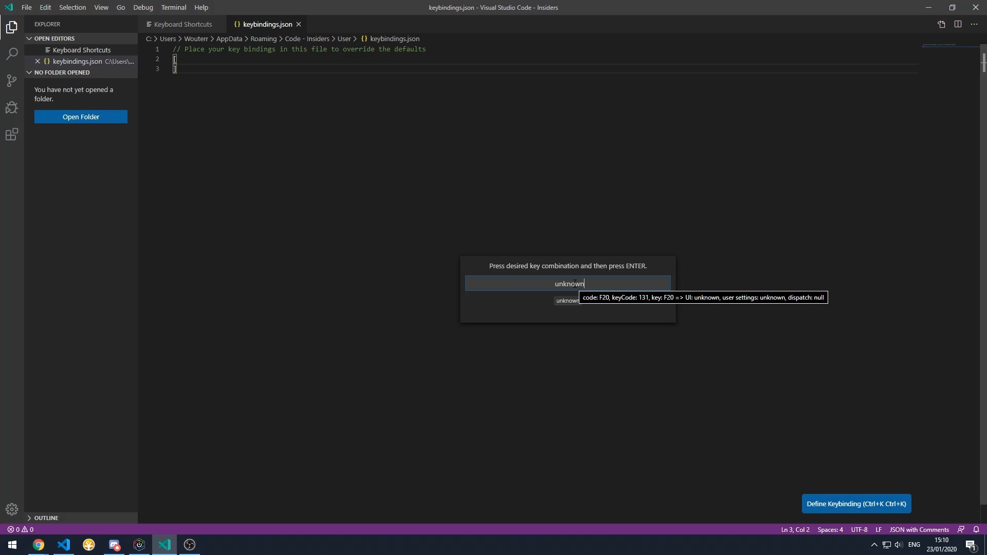Split the editor using the split icon
Screen dimensions: 987x555
tap(958, 24)
